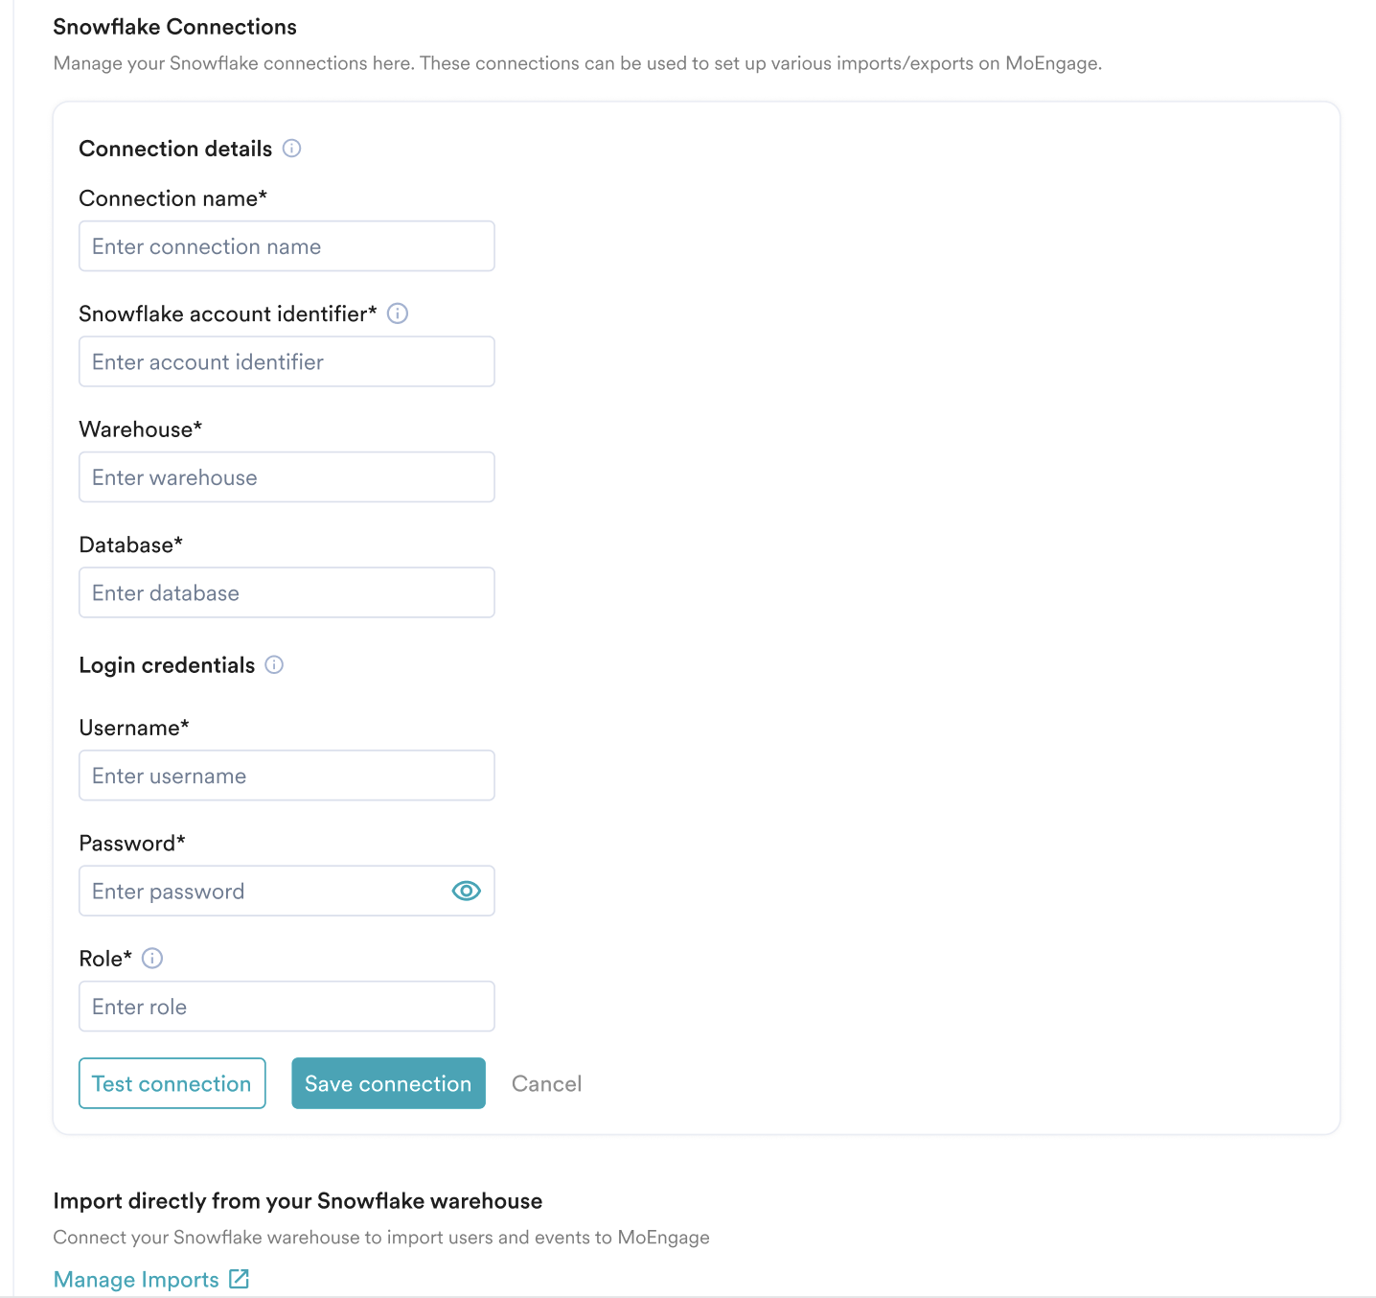This screenshot has height=1298, width=1376.
Task: Open the Manage Imports link
Action: click(136, 1280)
